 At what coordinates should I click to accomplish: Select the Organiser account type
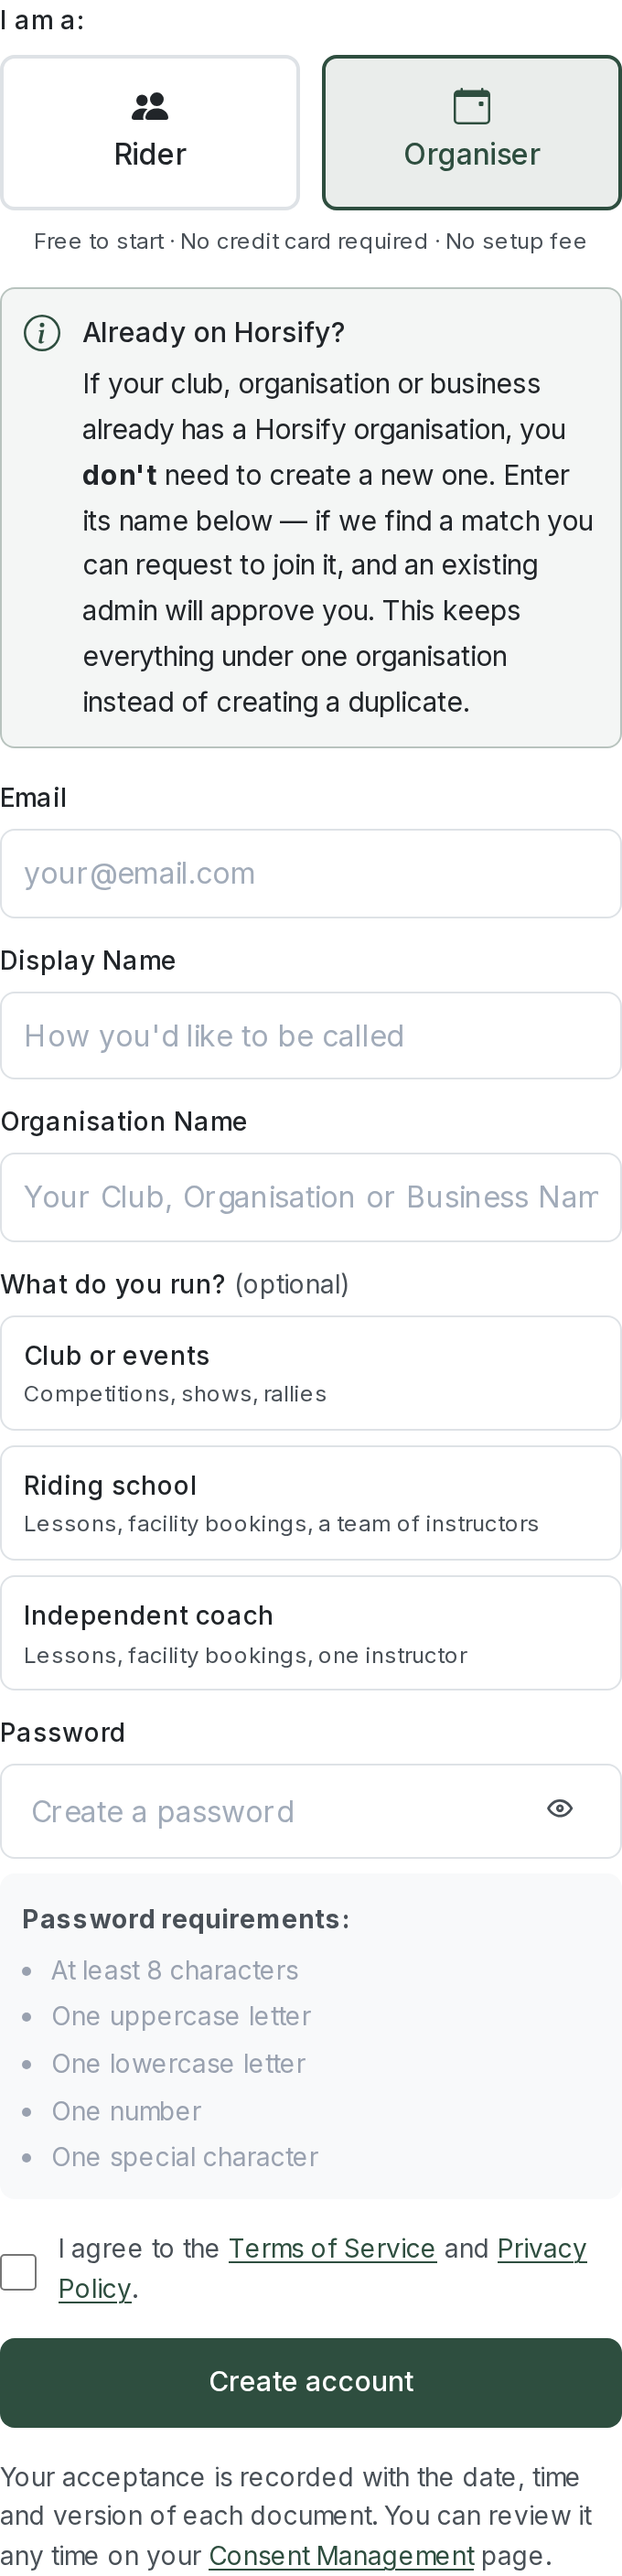click(x=472, y=133)
